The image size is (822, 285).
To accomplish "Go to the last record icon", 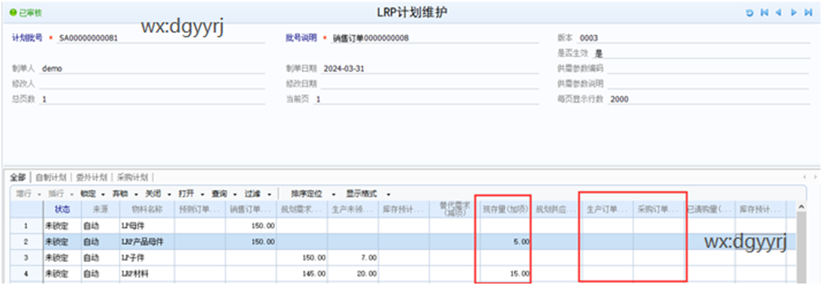I will [808, 13].
